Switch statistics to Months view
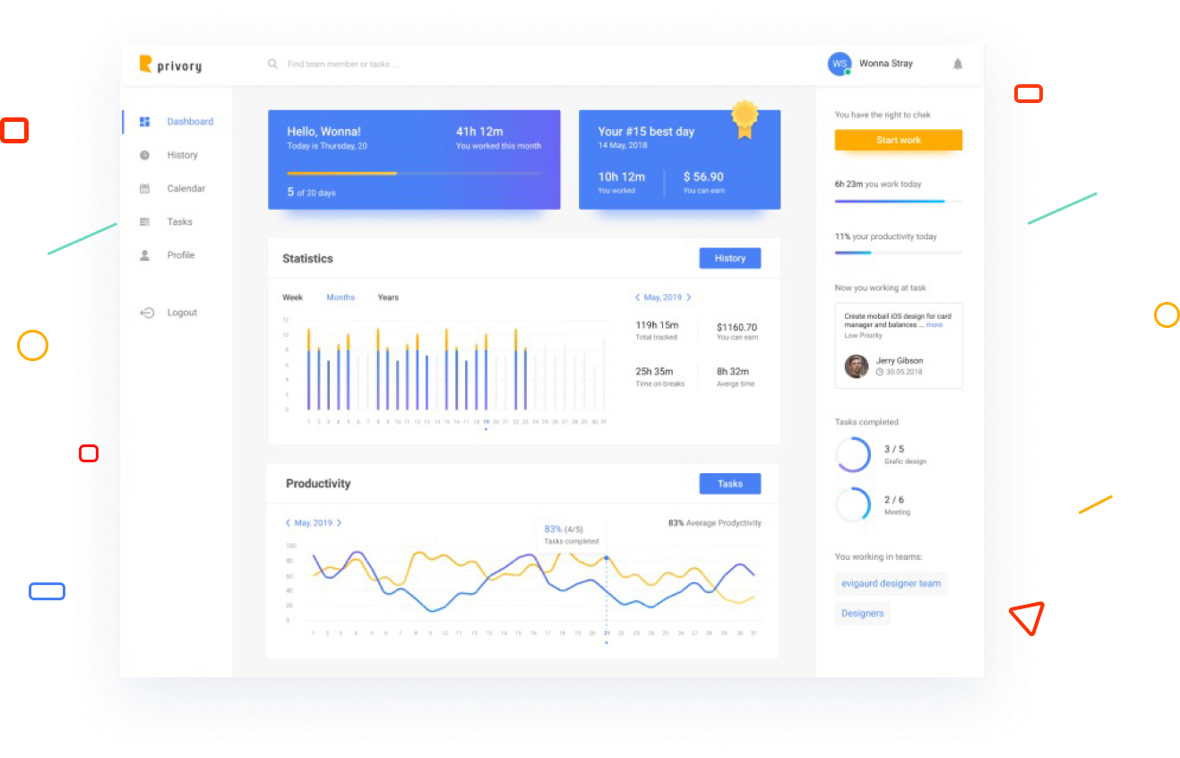The image size is (1180, 758). 340,297
